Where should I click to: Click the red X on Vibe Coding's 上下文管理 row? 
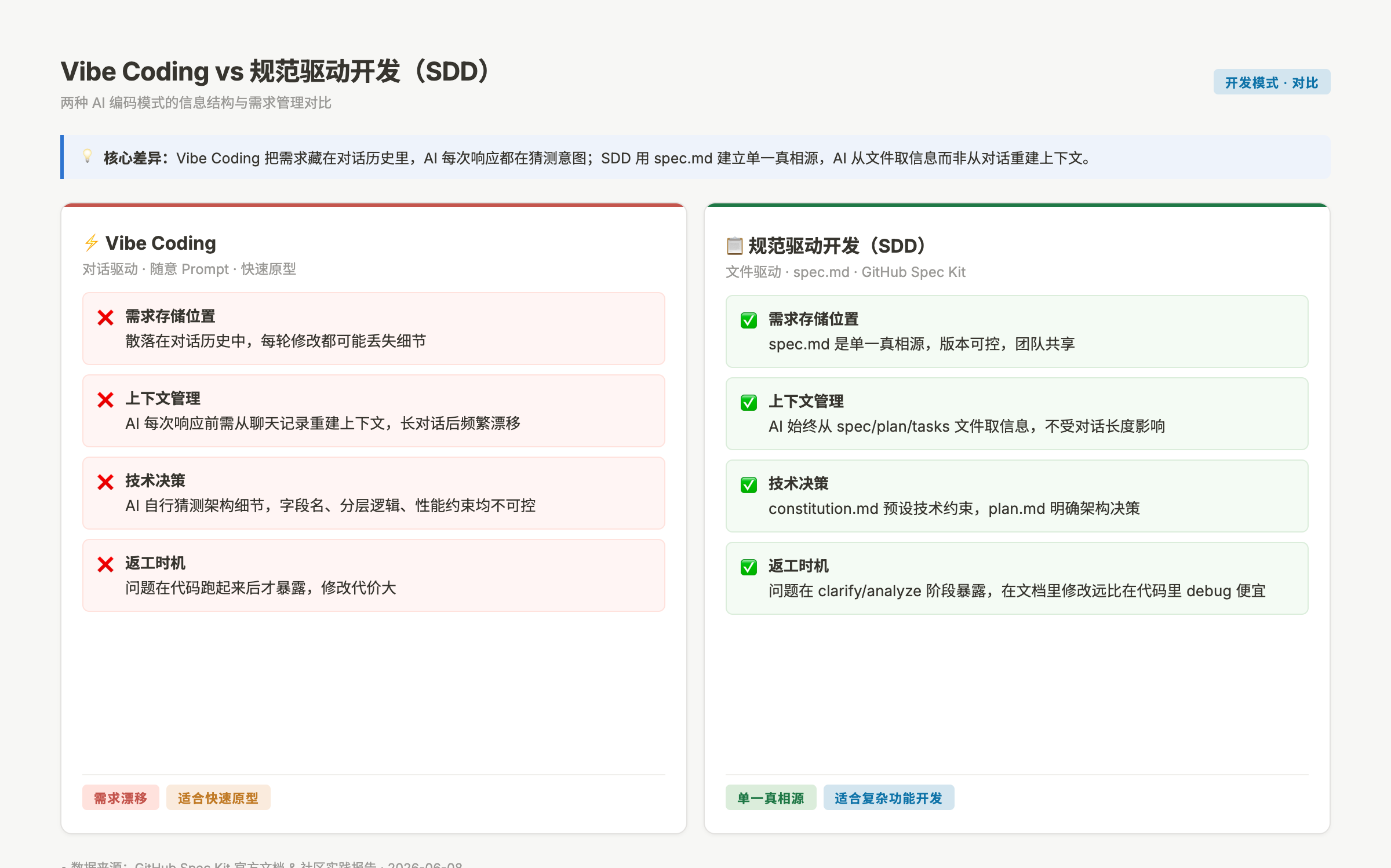coord(105,400)
